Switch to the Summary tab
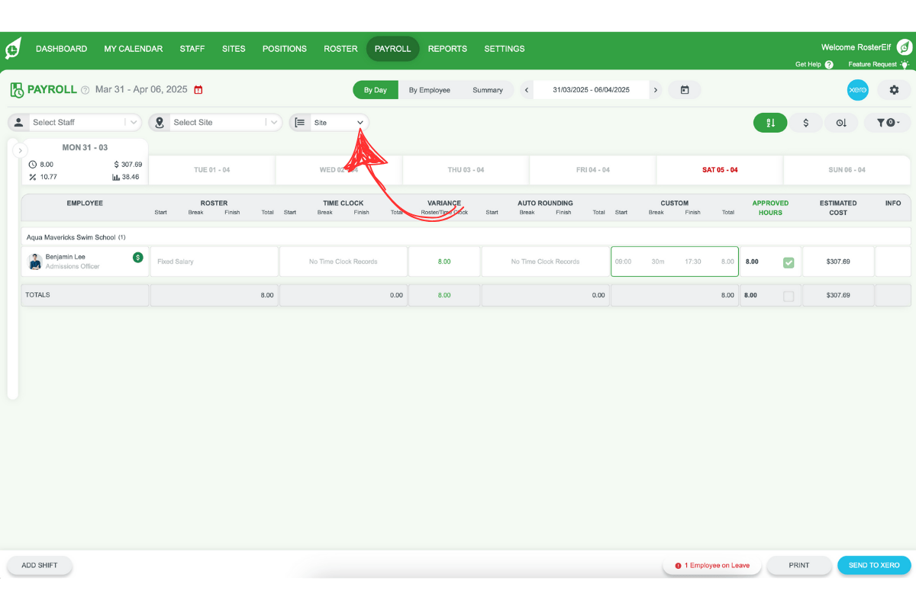The image size is (916, 610). click(x=488, y=89)
